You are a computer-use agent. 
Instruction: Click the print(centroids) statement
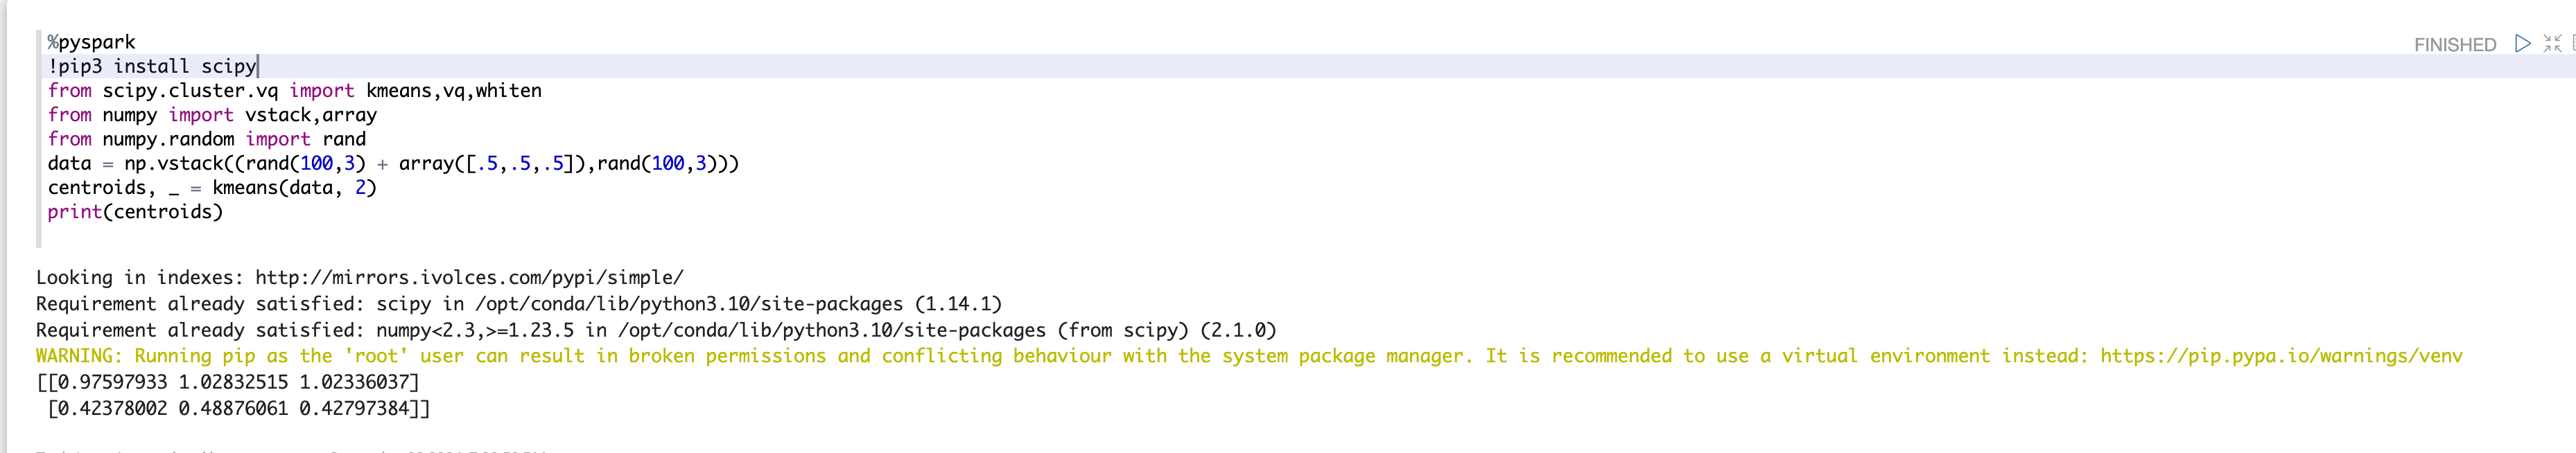[x=135, y=212]
